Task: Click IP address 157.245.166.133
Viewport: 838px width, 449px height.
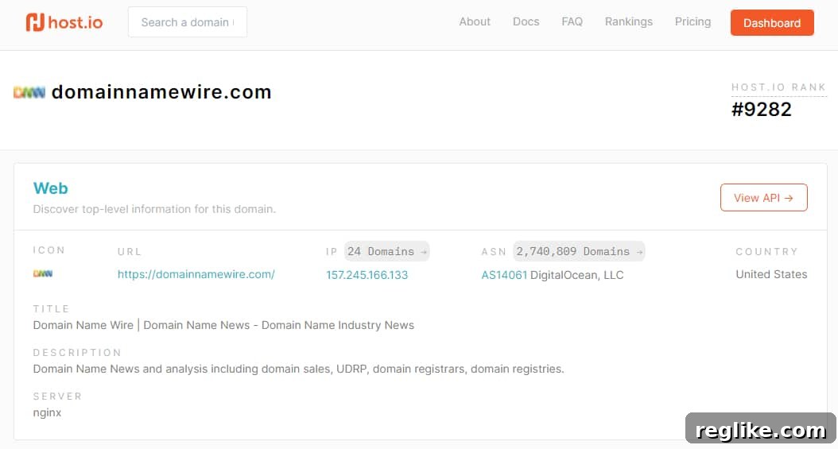Action: coord(367,275)
